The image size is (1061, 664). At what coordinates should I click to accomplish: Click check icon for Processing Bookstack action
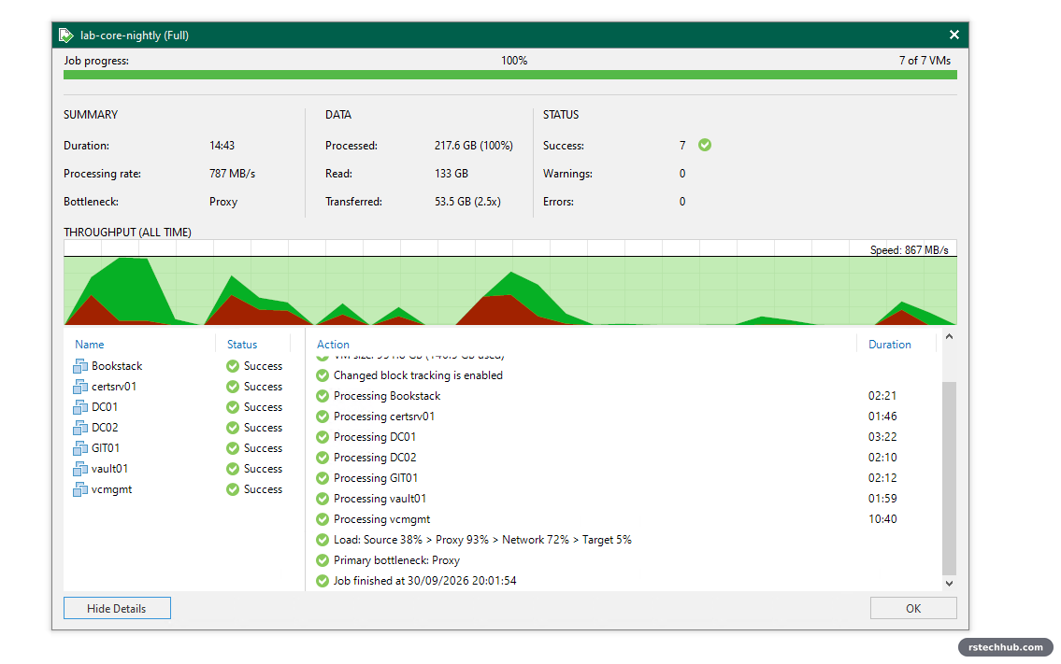pos(323,396)
